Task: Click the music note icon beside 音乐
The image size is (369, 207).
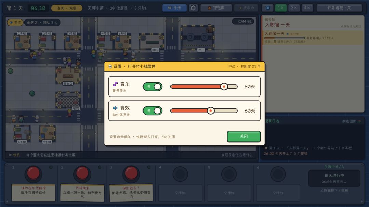Action: [115, 84]
